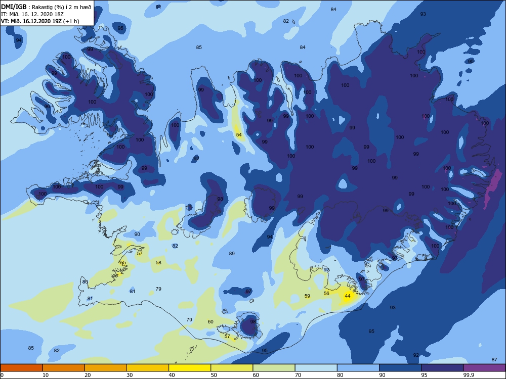The height and width of the screenshot is (379, 506).
Task: Click the purple legend swatch above 99.9
Action: pos(484,368)
